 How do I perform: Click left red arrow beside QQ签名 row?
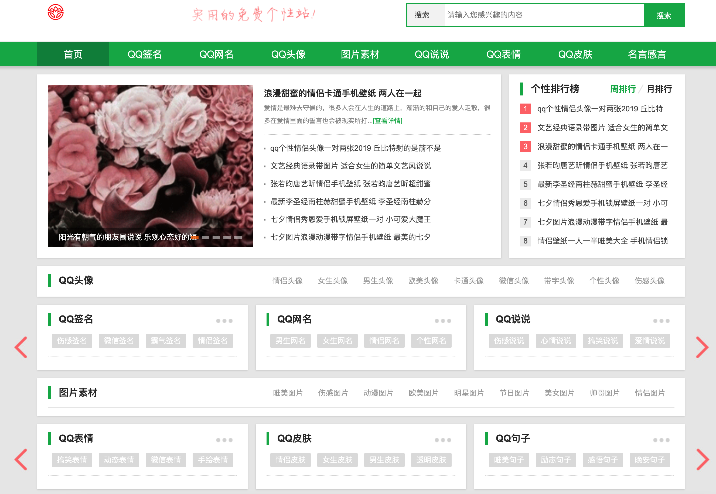click(21, 347)
